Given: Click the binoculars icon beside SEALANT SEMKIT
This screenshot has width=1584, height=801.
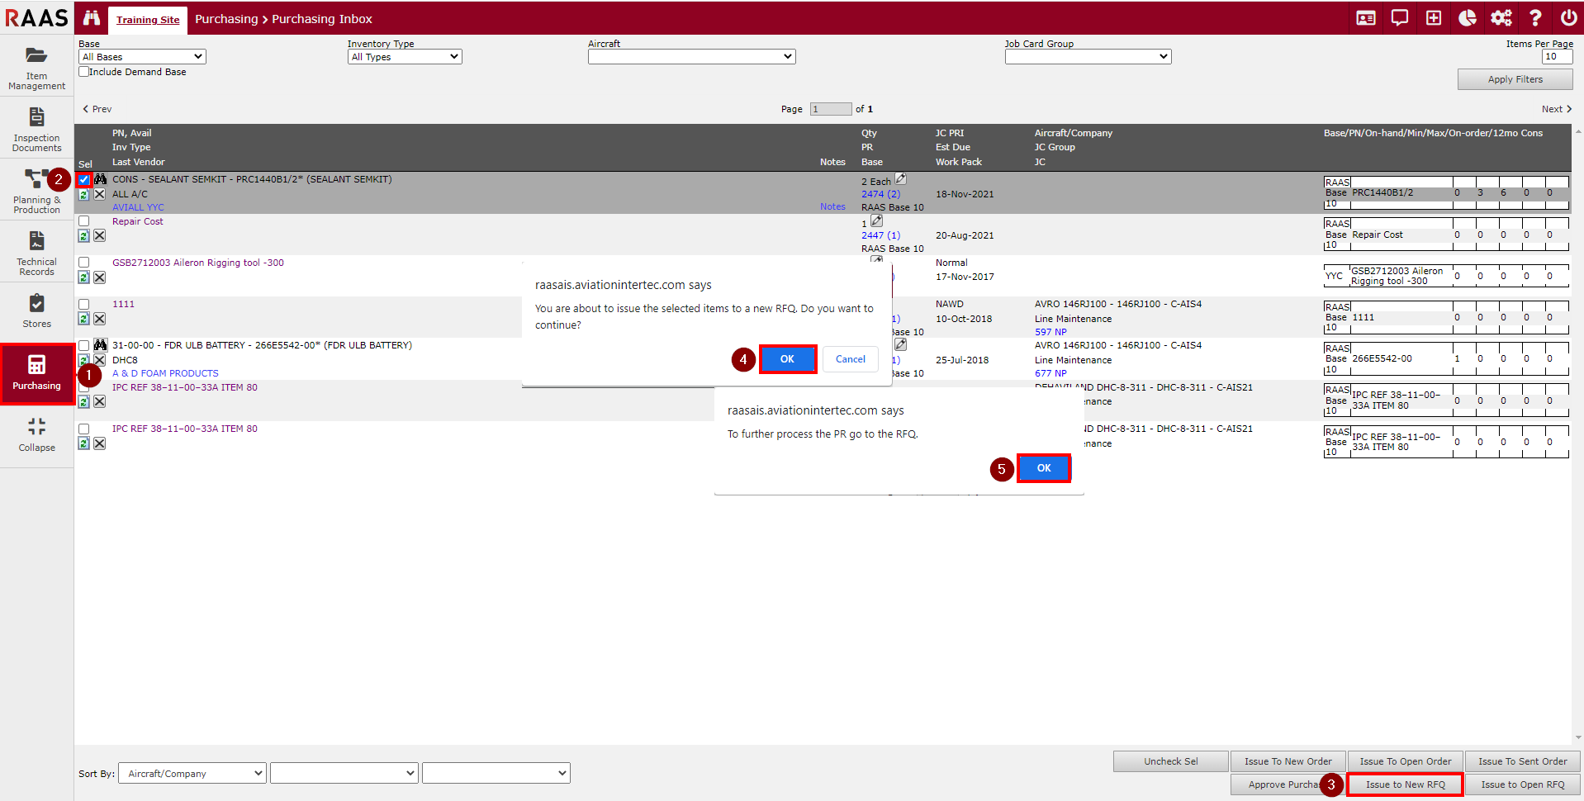Looking at the screenshot, I should point(100,179).
